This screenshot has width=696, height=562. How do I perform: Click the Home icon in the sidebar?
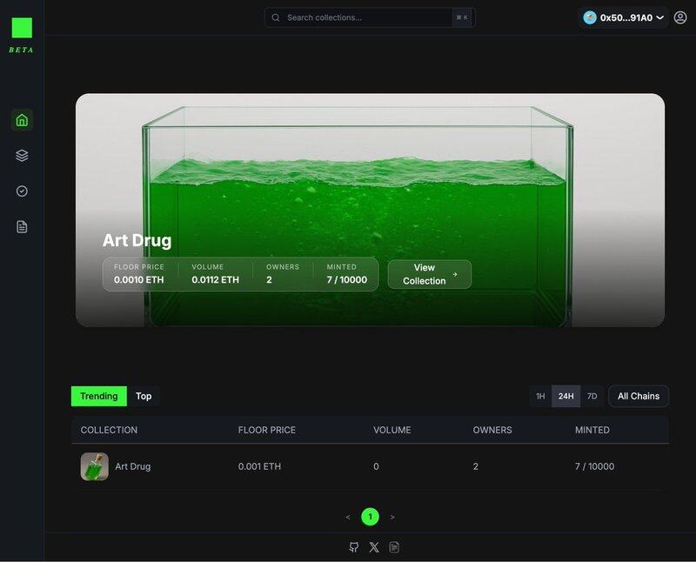pos(22,120)
